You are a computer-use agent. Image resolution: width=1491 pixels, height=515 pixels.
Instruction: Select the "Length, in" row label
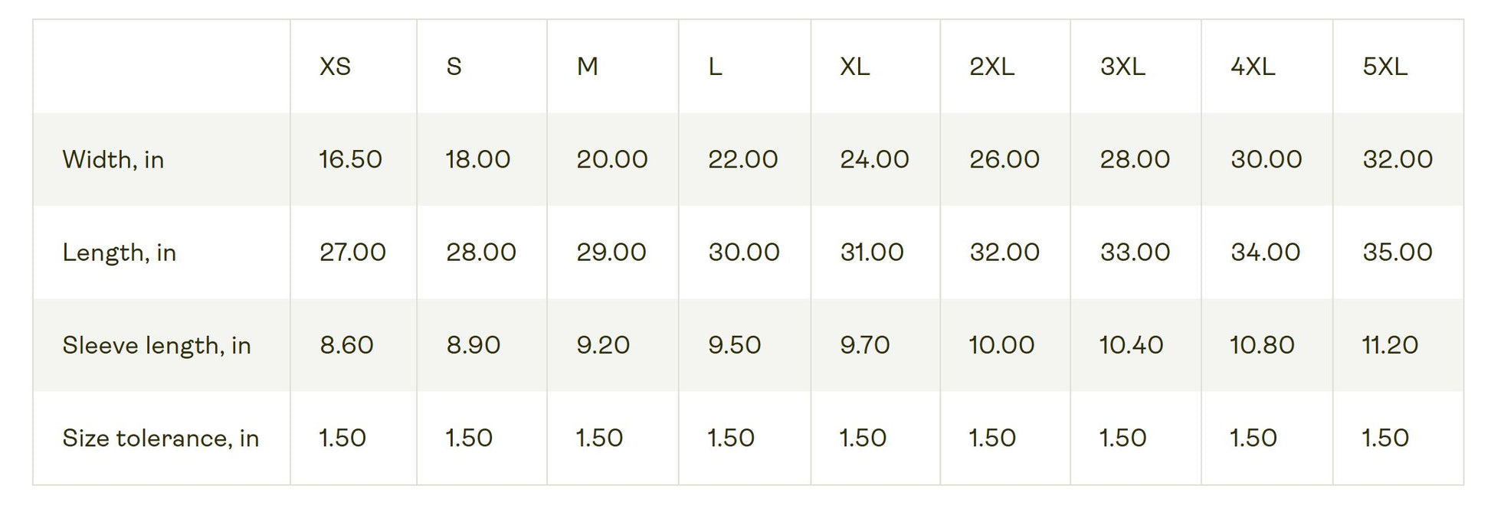click(x=120, y=252)
